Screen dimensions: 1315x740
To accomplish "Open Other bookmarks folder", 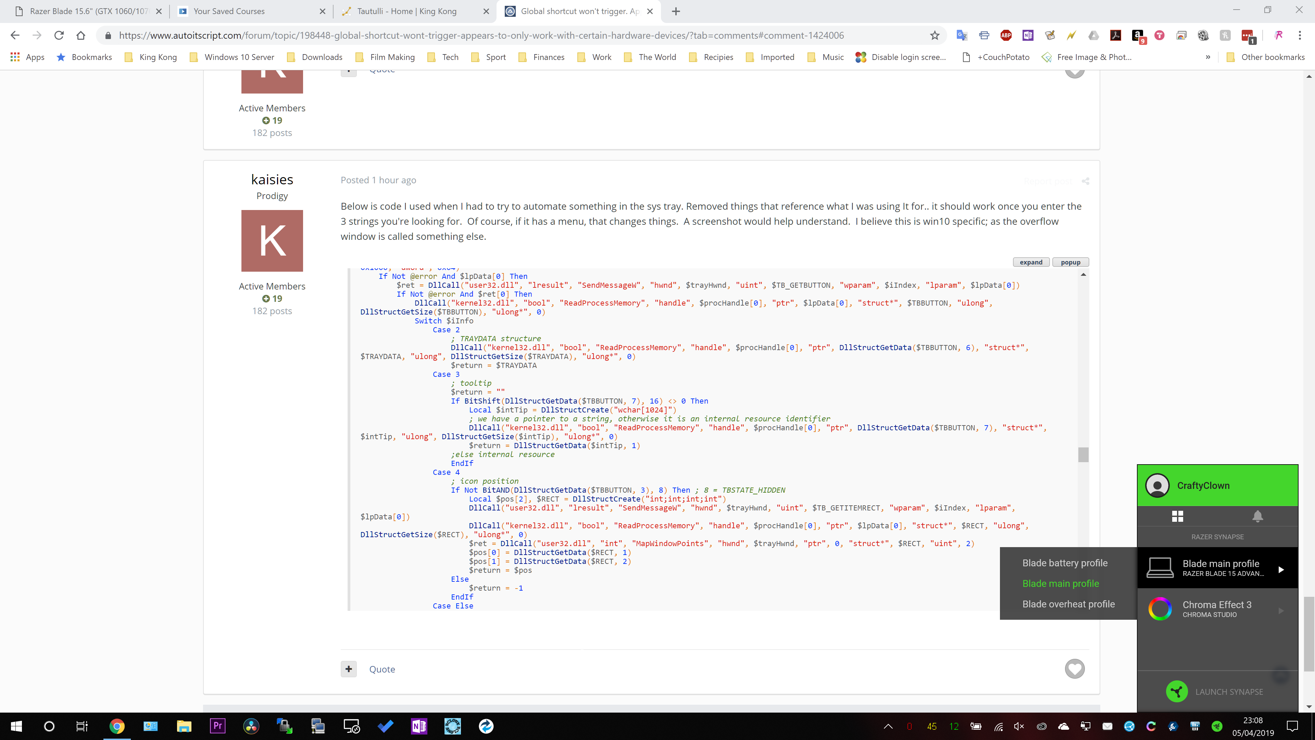I will coord(1266,57).
